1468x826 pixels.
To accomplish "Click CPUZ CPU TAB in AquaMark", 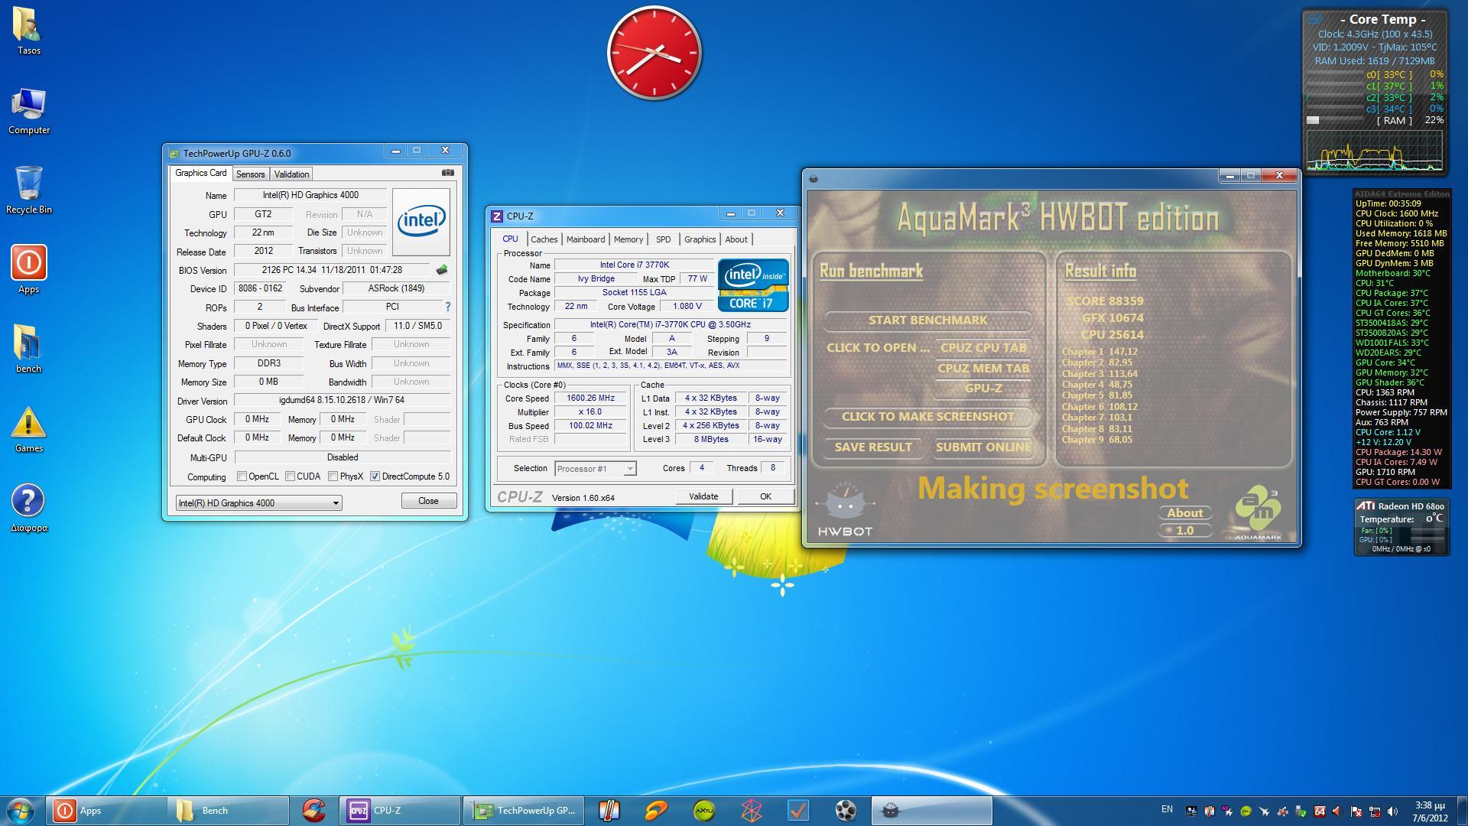I will (983, 348).
